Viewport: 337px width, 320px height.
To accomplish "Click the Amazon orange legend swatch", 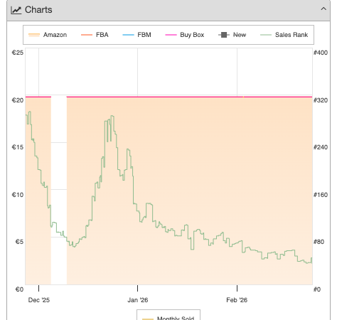I will (34, 35).
